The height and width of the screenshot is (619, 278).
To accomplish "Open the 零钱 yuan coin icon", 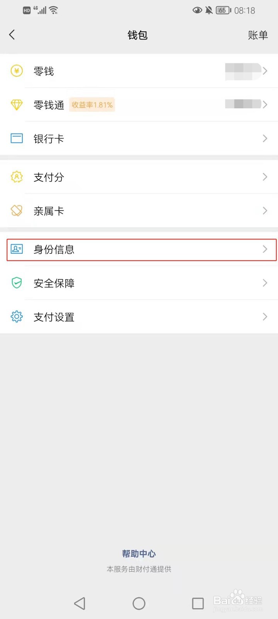I will tap(17, 71).
